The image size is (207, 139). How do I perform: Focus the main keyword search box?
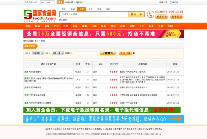94,14
